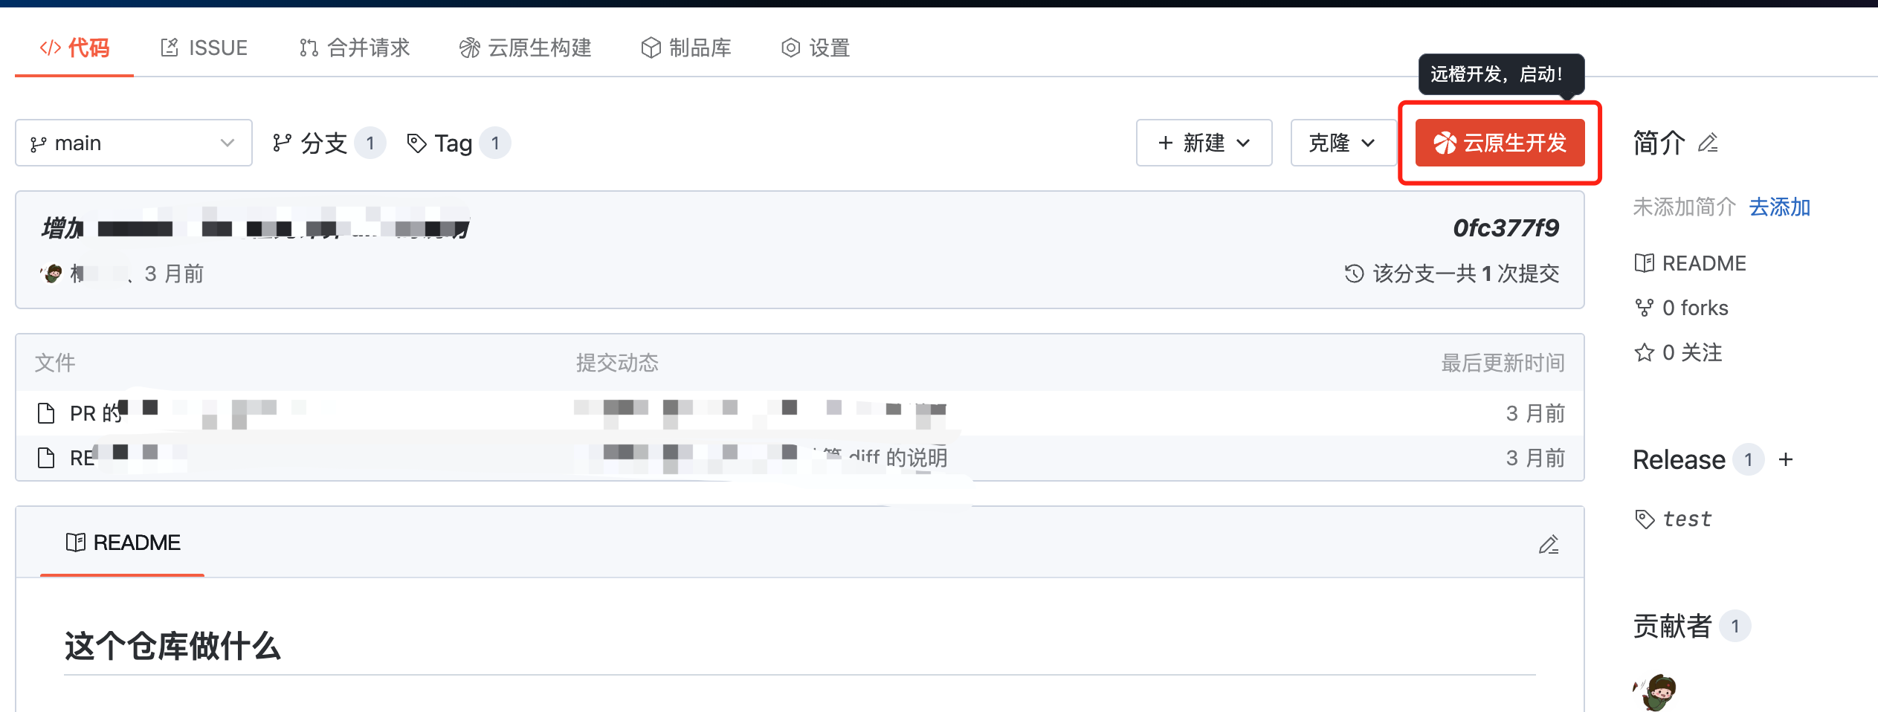Open the 新建 dropdown menu

click(1204, 143)
